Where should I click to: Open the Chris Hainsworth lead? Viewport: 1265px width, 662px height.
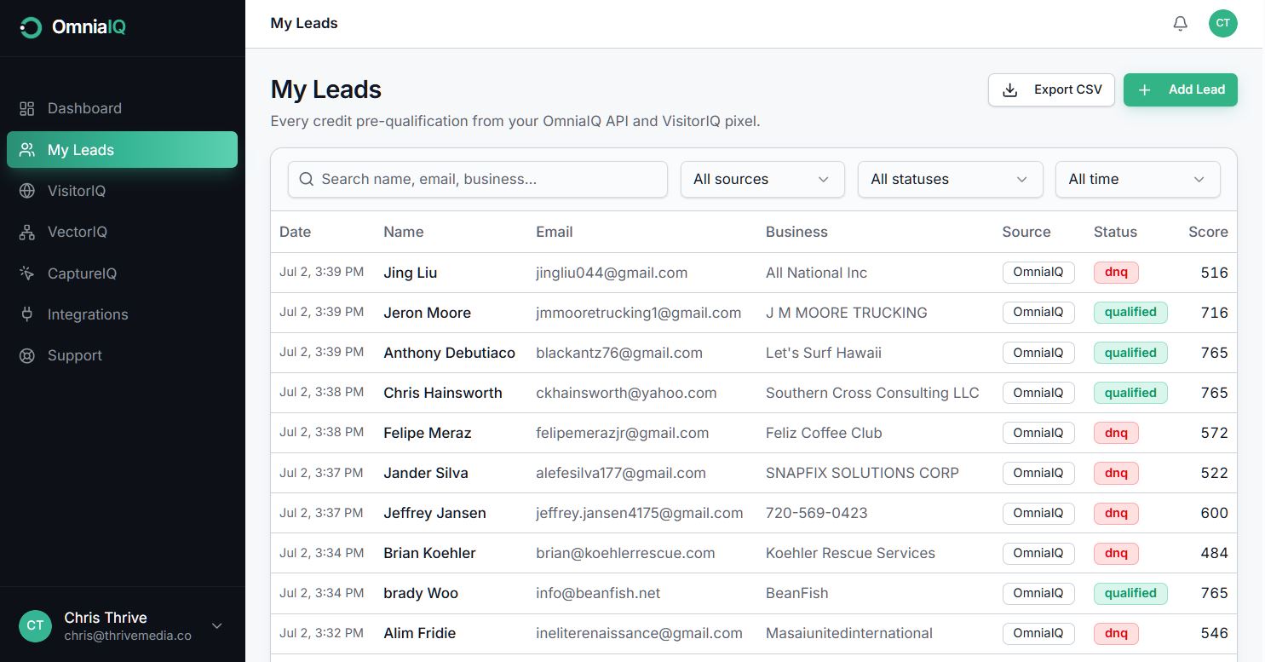443,393
